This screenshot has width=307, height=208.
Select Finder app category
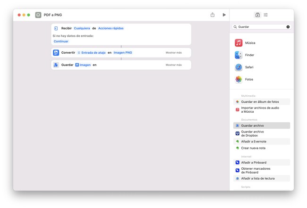pos(249,55)
